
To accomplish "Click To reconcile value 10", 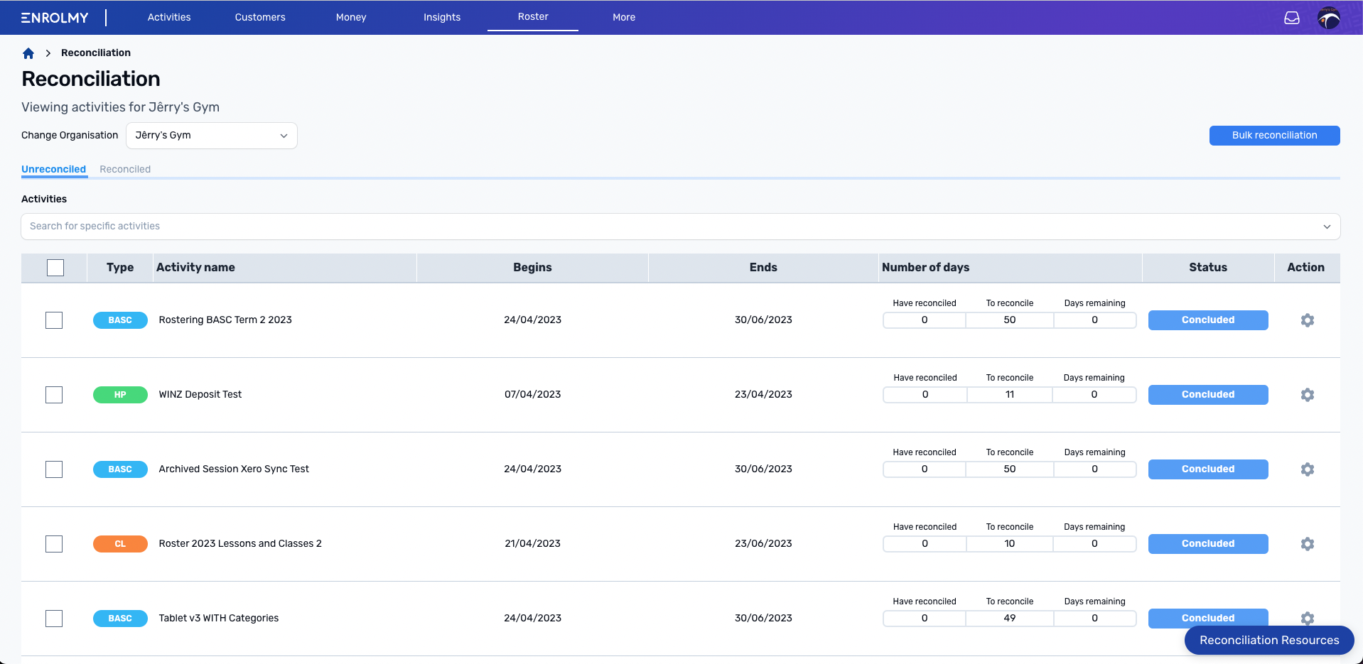I will click(x=1010, y=544).
